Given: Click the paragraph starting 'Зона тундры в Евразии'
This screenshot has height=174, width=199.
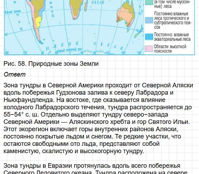Looking at the screenshot, I should tap(95, 169).
